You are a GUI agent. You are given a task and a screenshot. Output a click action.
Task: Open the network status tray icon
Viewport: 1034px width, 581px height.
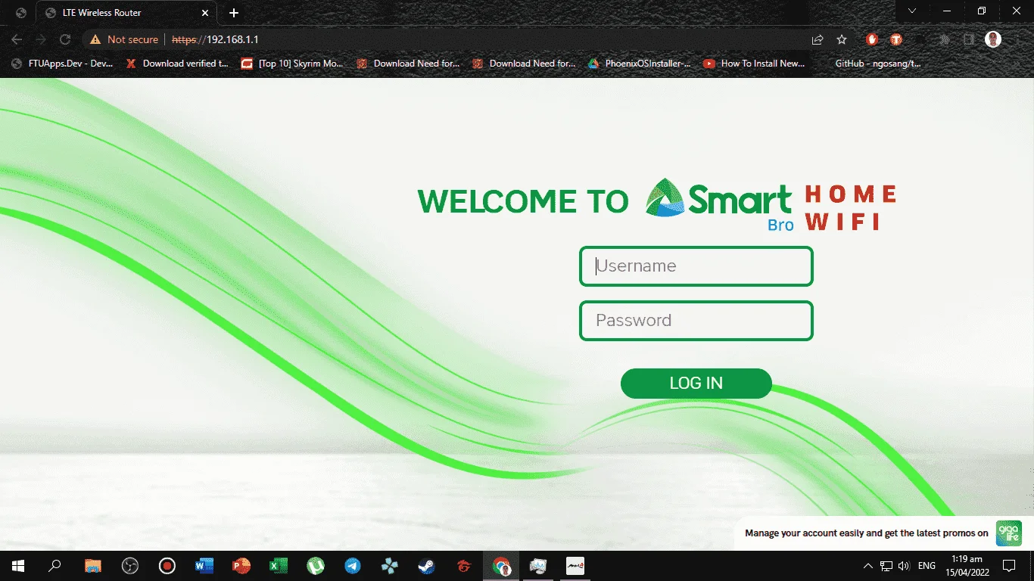886,566
